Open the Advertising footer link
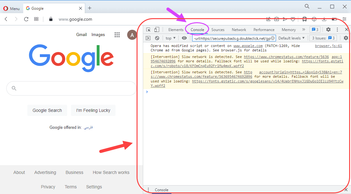 (x=45, y=173)
